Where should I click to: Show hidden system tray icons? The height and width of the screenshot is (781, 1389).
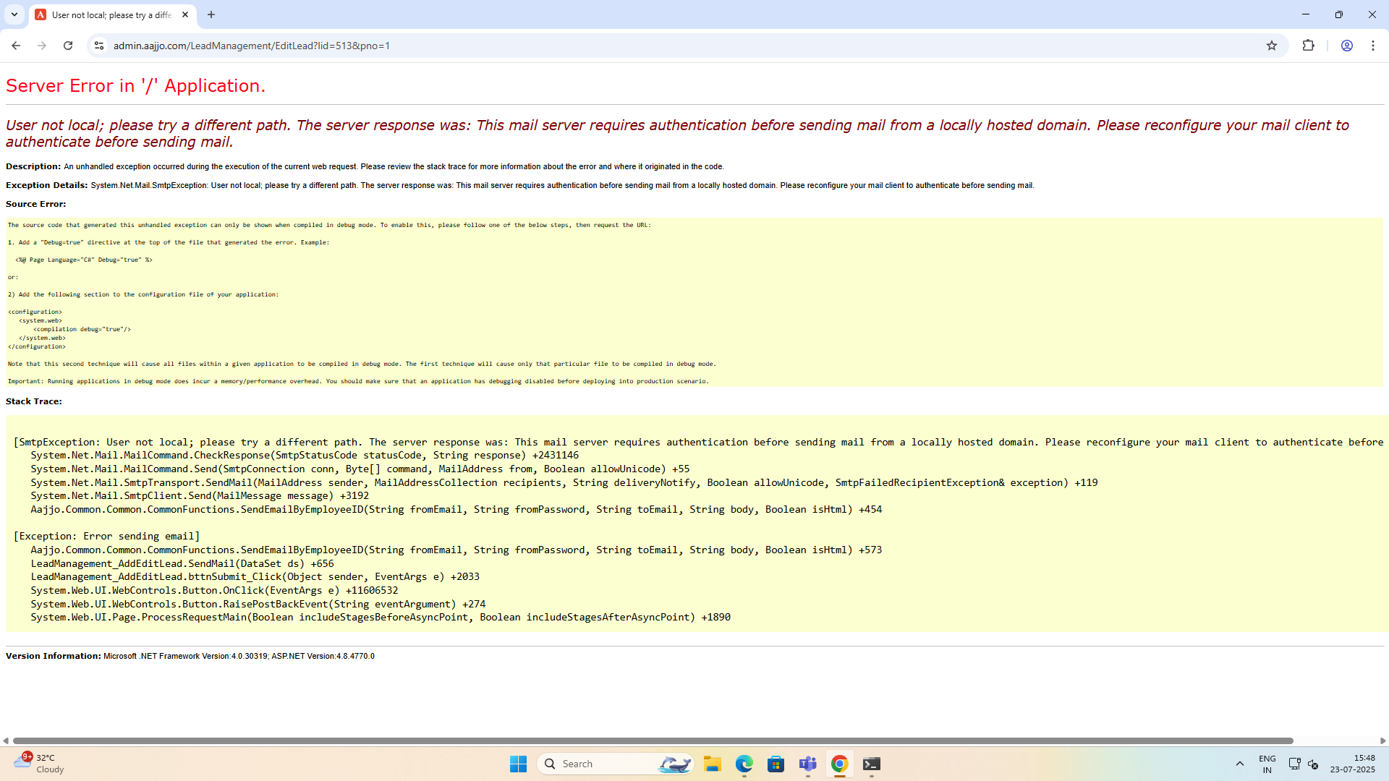click(x=1239, y=764)
